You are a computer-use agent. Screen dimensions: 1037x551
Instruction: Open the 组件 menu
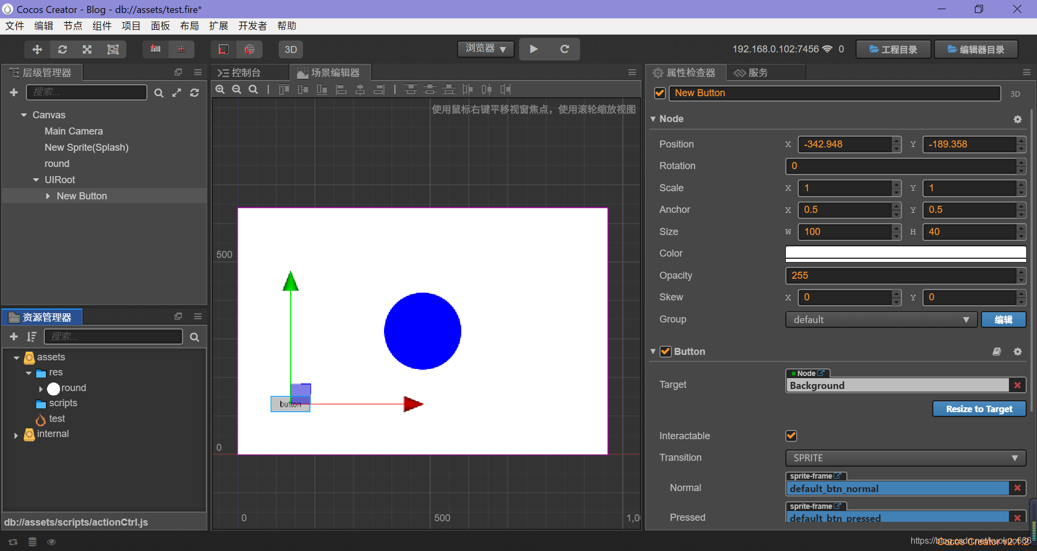pos(102,26)
